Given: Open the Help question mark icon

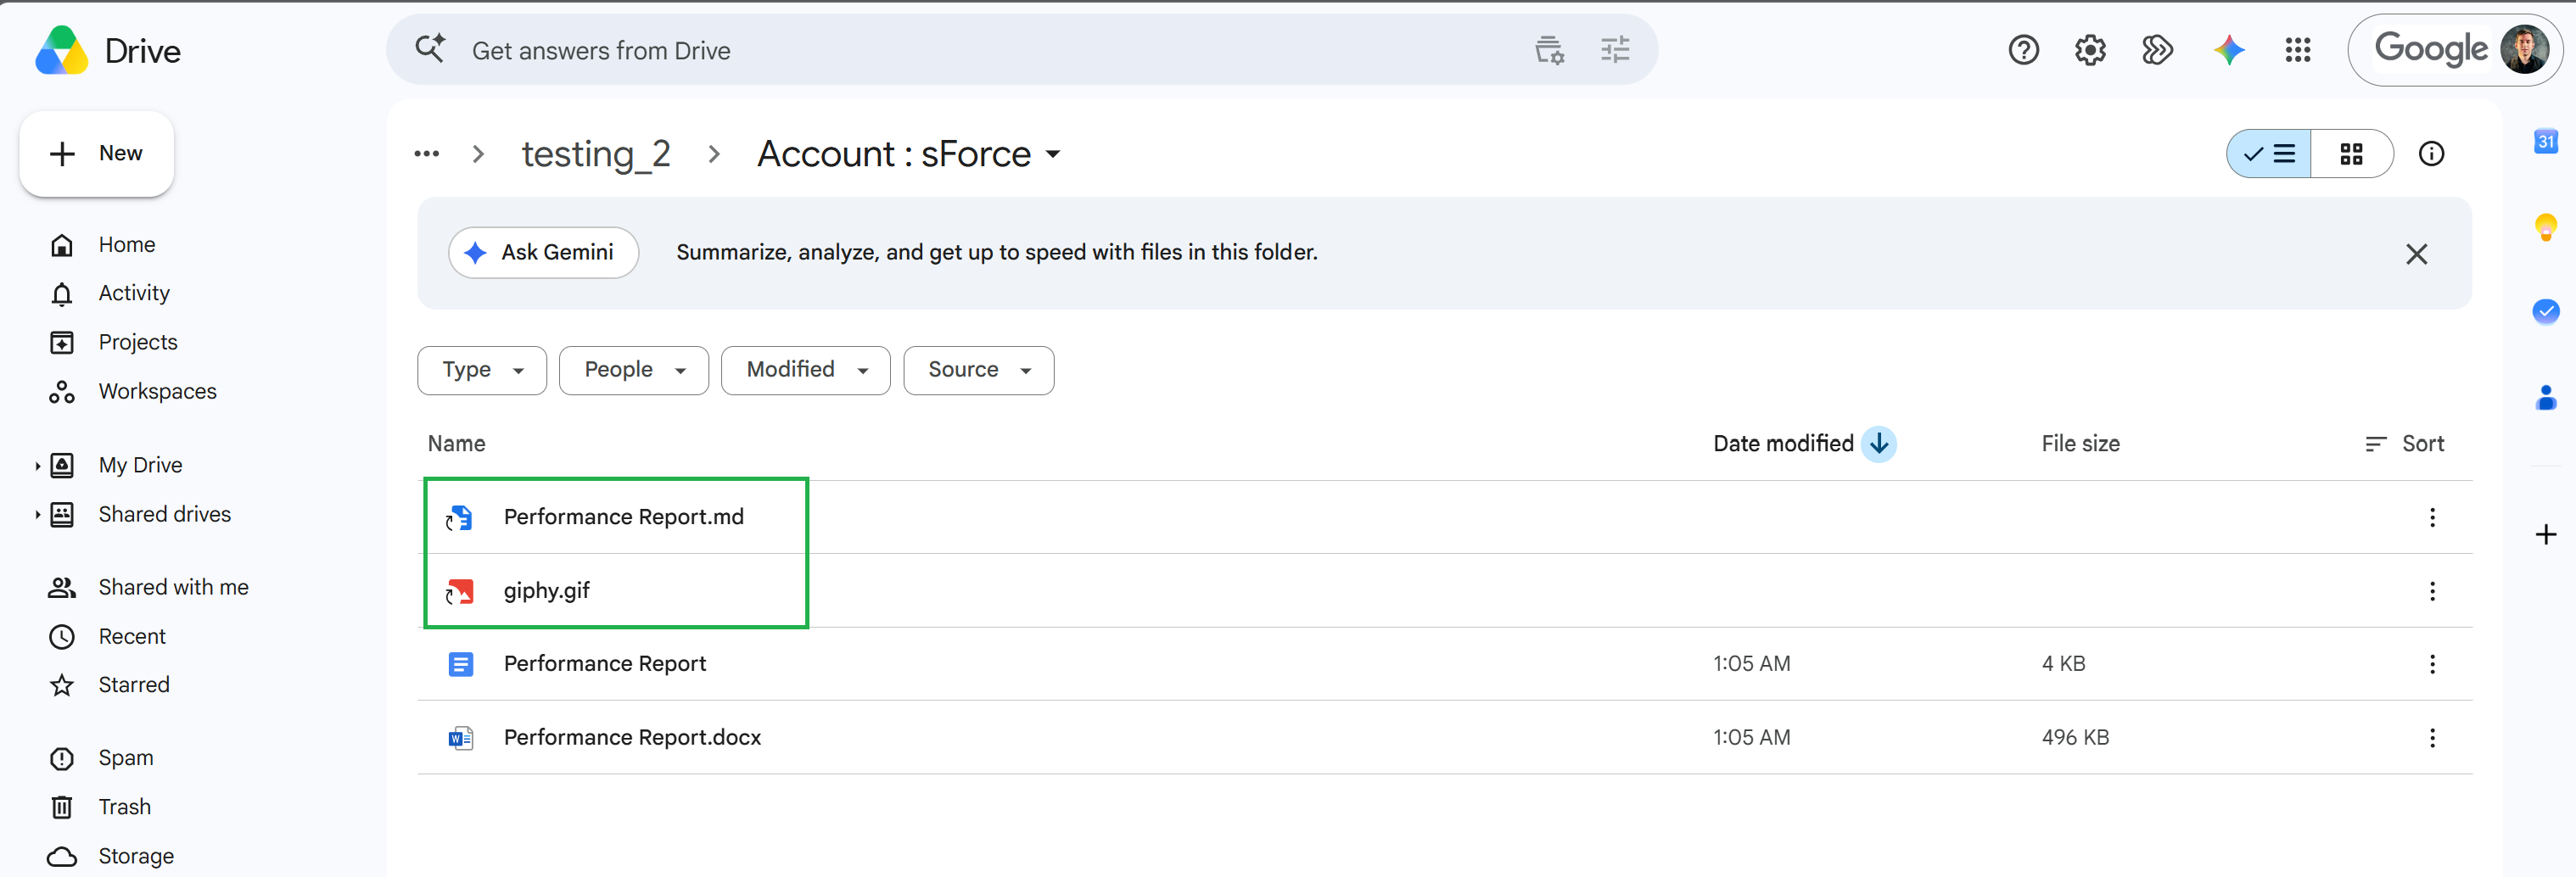Looking at the screenshot, I should click(x=2023, y=49).
